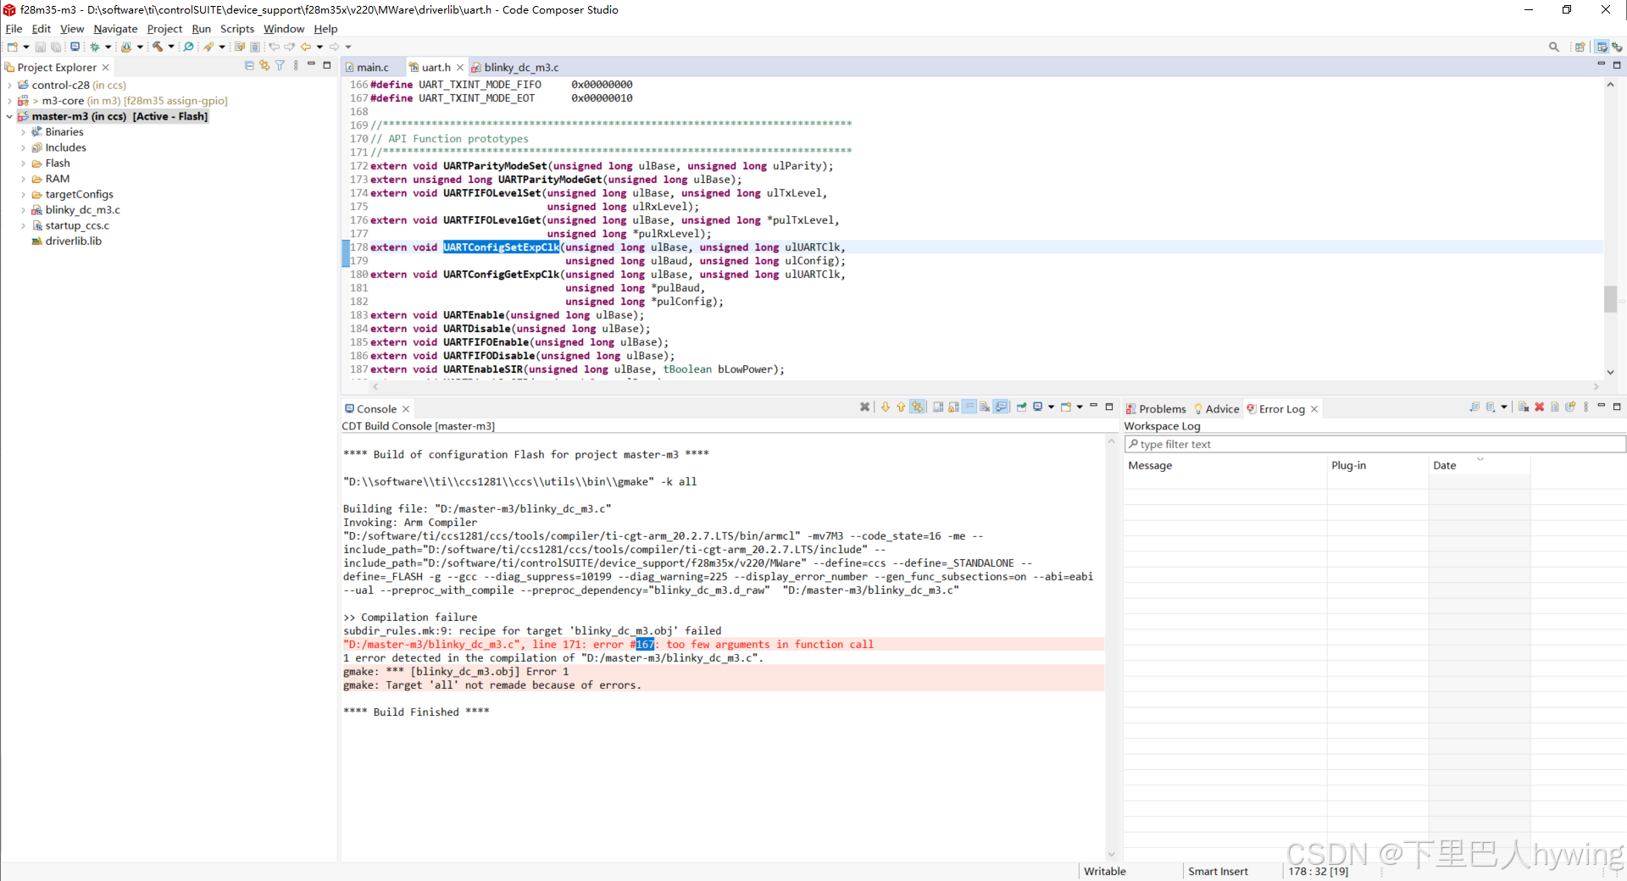Open the Navigate menu
1627x881 pixels.
click(x=115, y=29)
